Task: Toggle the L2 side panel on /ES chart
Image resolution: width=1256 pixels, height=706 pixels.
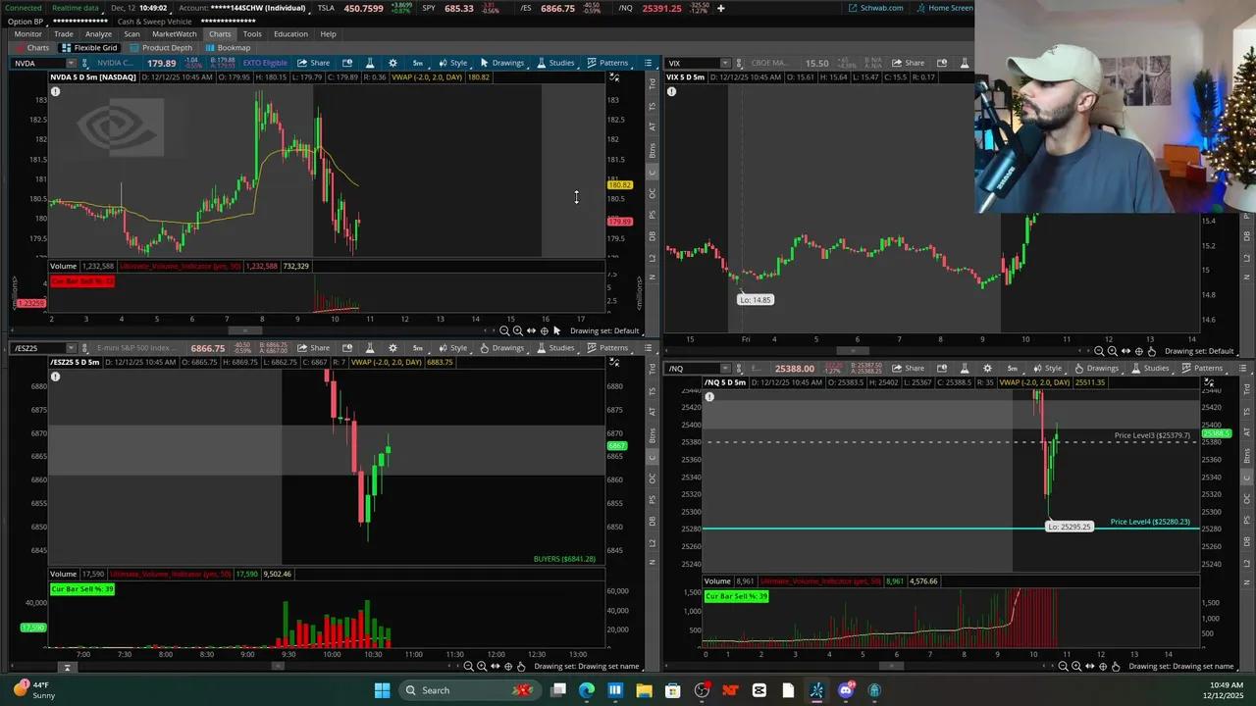Action: point(653,543)
